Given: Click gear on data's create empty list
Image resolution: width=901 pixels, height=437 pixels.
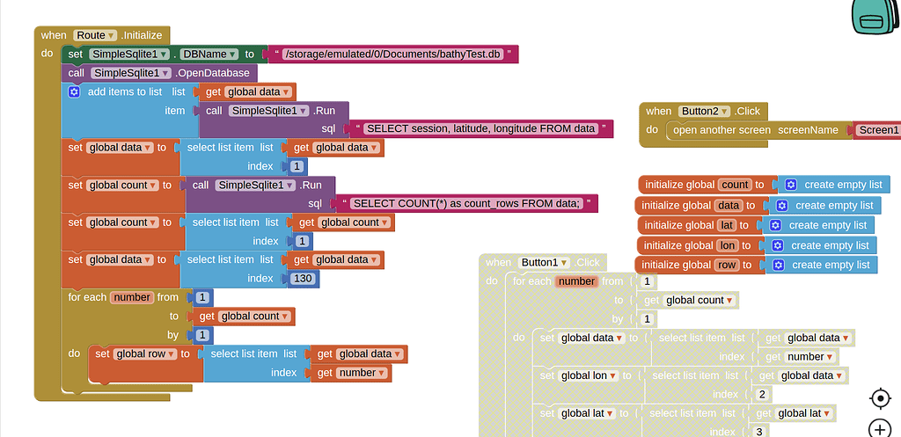Looking at the screenshot, I should [x=782, y=205].
